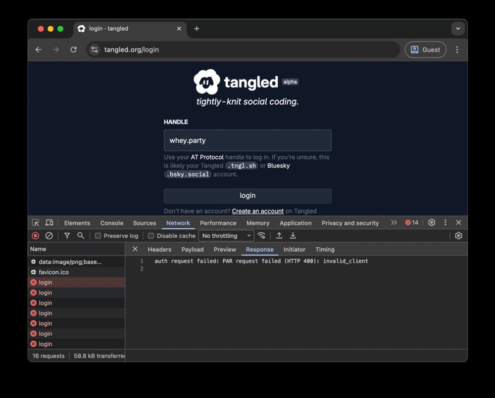Open the No throttling dropdown
Screen dimensions: 495x398
point(226,236)
